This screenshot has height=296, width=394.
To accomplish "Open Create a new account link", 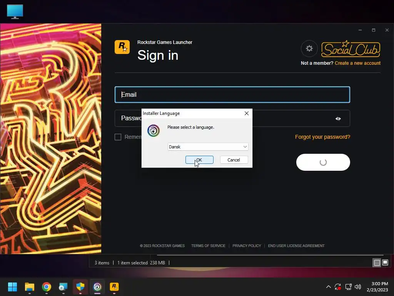I will click(x=357, y=63).
